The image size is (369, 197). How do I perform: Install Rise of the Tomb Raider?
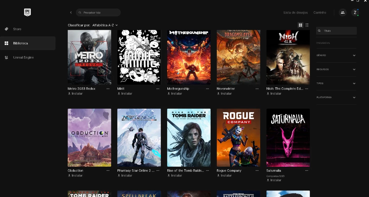tap(174, 175)
